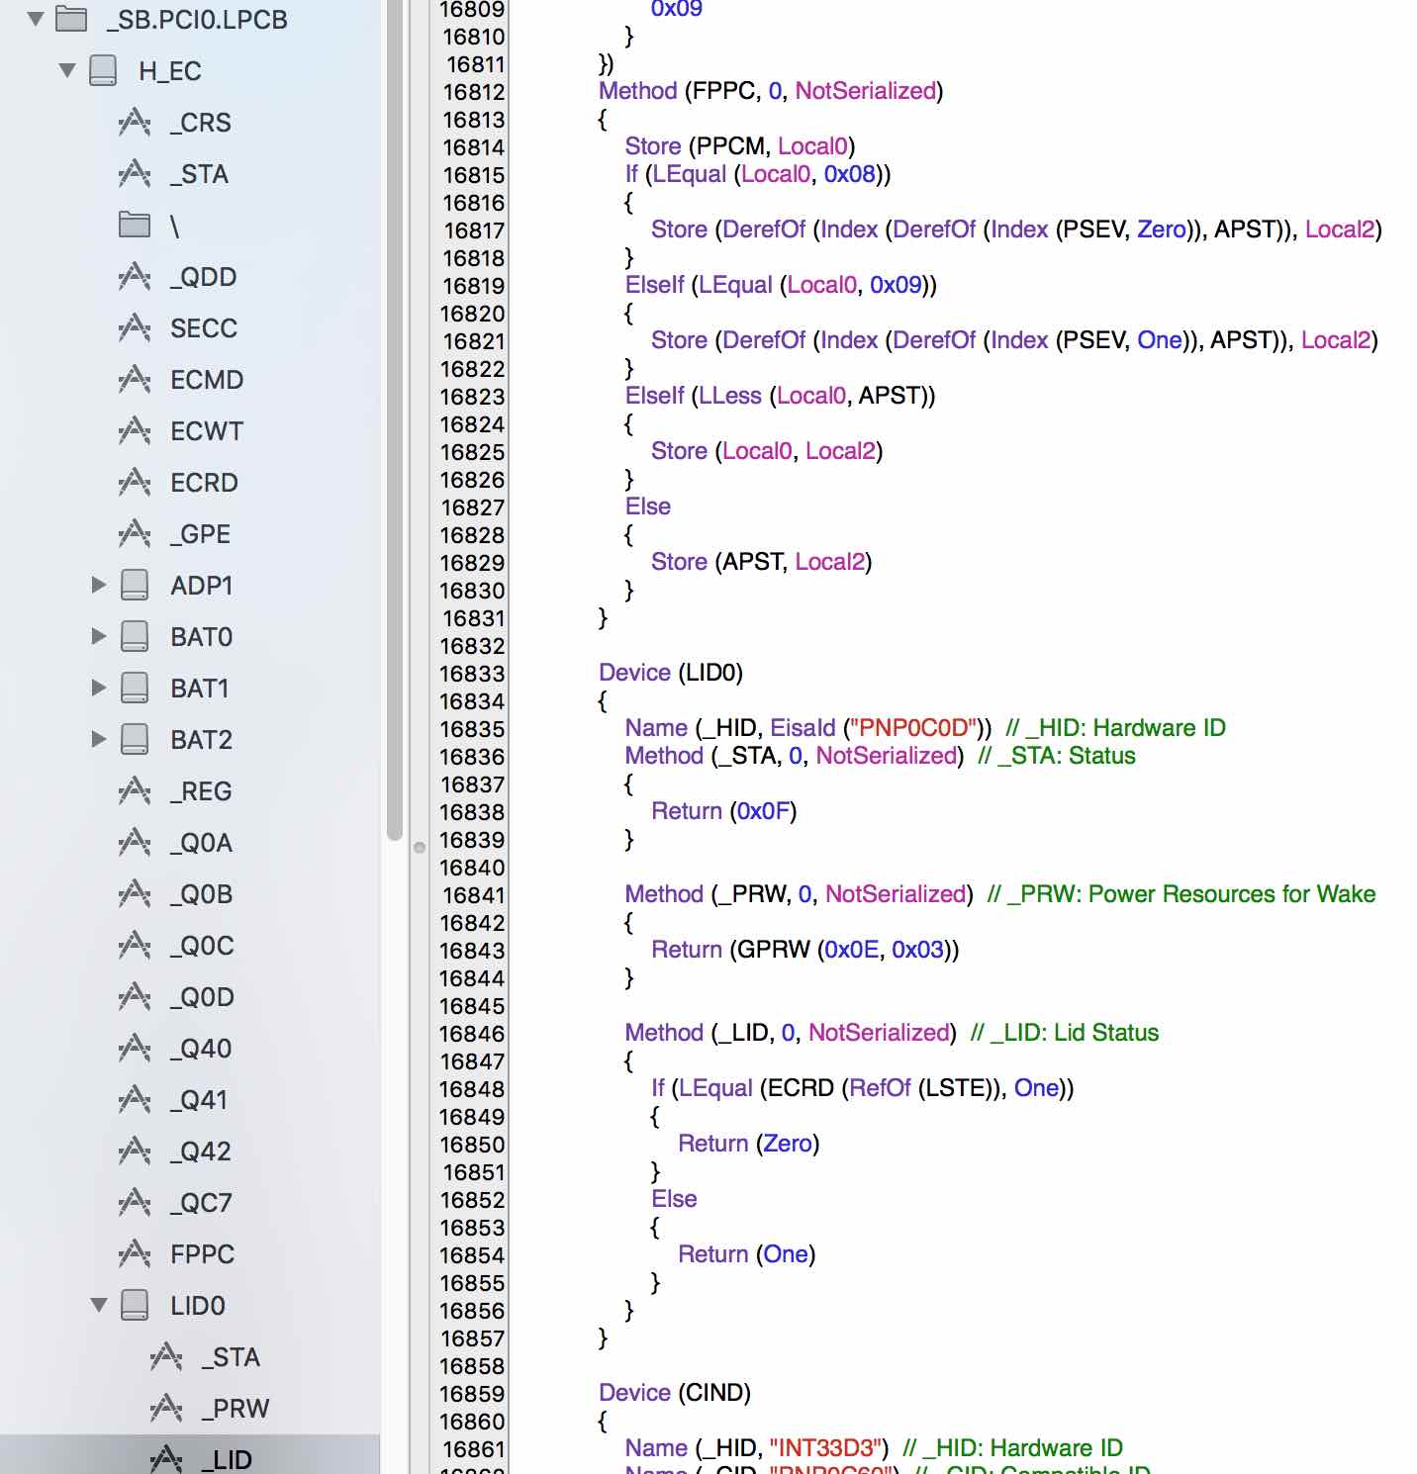Image resolution: width=1417 pixels, height=1474 pixels.
Task: Click the BAT1 device icon
Action: 135,688
